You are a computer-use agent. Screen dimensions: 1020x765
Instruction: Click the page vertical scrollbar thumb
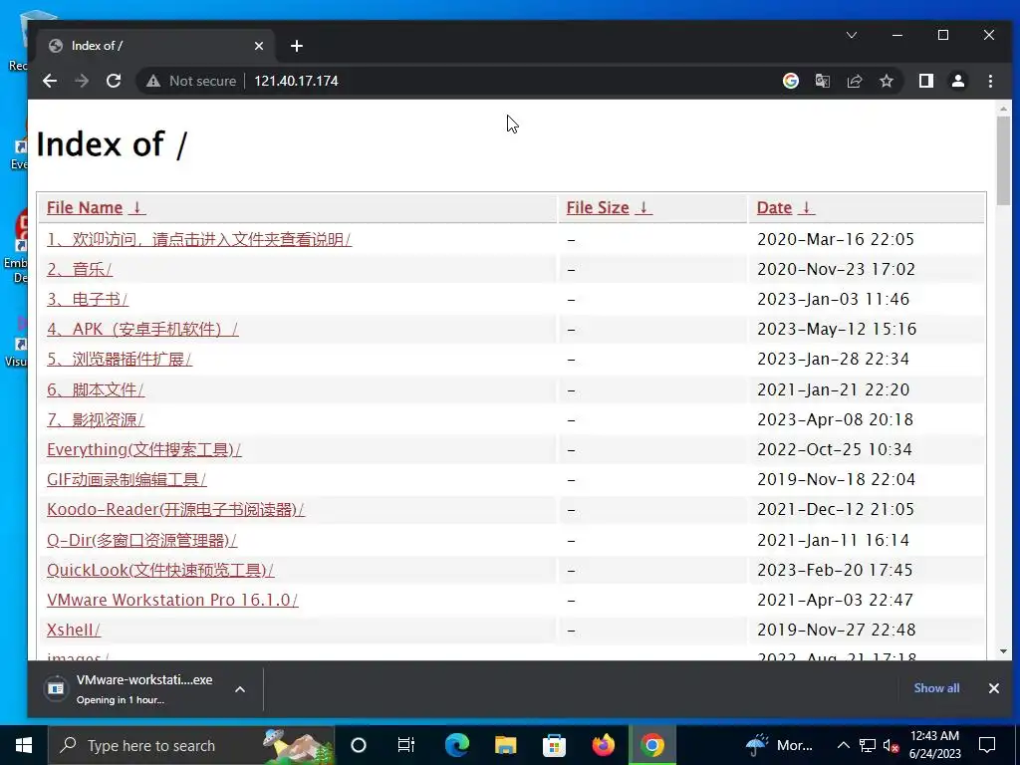point(1003,160)
